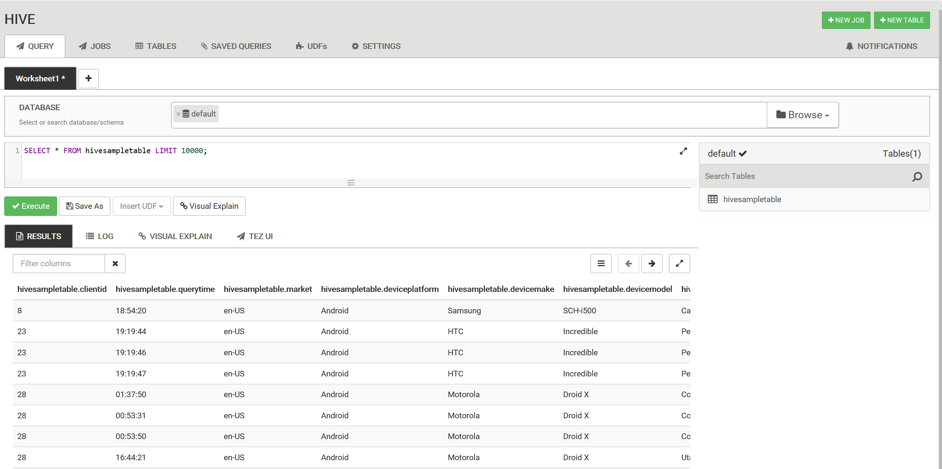Image resolution: width=942 pixels, height=469 pixels.
Task: Expand results table to fullscreen
Action: 679,263
